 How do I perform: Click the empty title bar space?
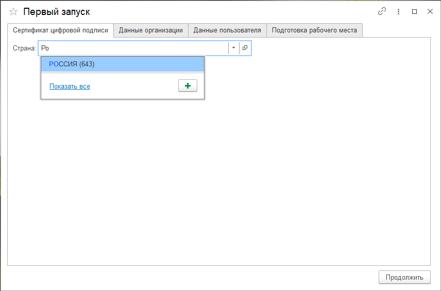point(232,11)
